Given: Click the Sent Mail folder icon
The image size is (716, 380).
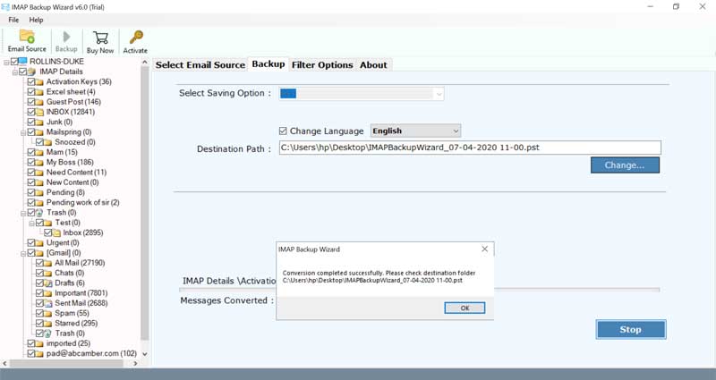Looking at the screenshot, I should (x=48, y=303).
